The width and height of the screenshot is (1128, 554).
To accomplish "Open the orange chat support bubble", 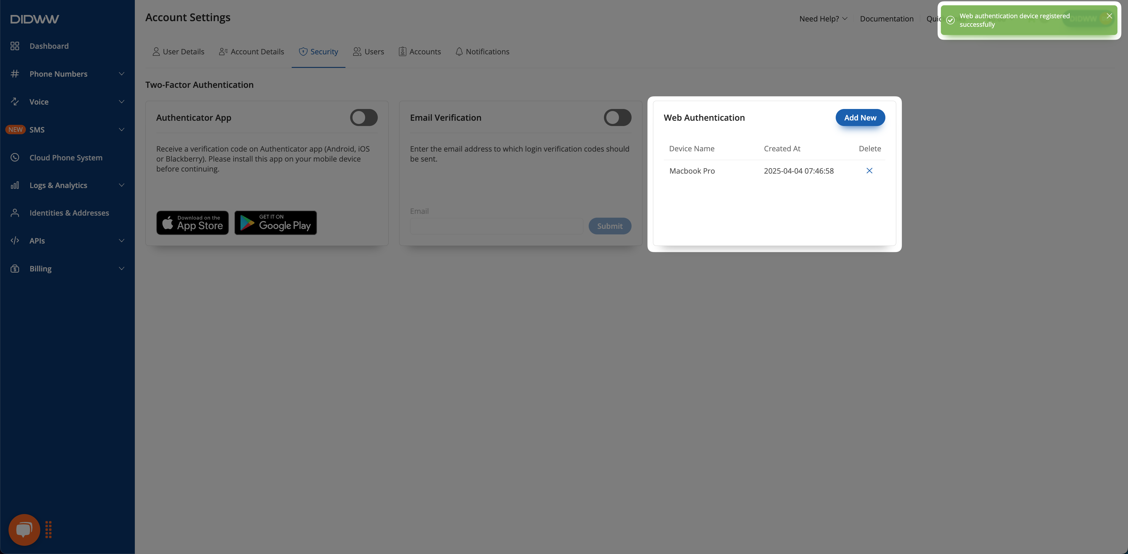I will (24, 530).
